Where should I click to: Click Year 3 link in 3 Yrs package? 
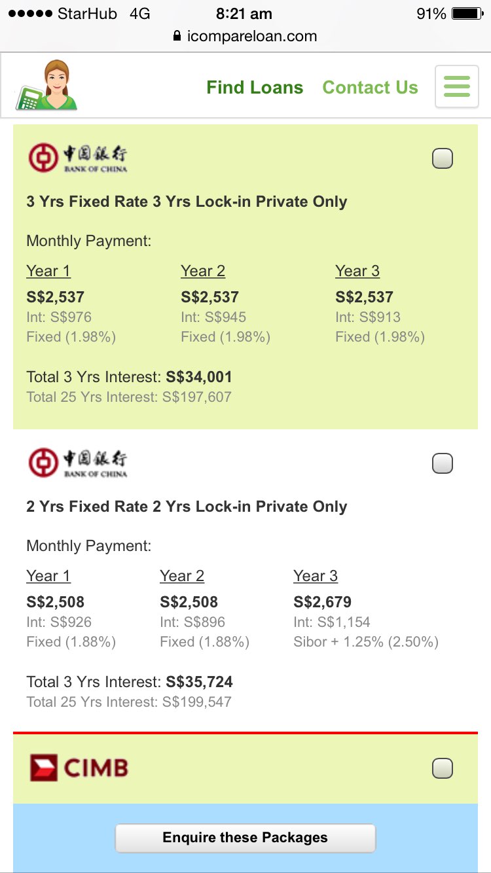(x=357, y=271)
